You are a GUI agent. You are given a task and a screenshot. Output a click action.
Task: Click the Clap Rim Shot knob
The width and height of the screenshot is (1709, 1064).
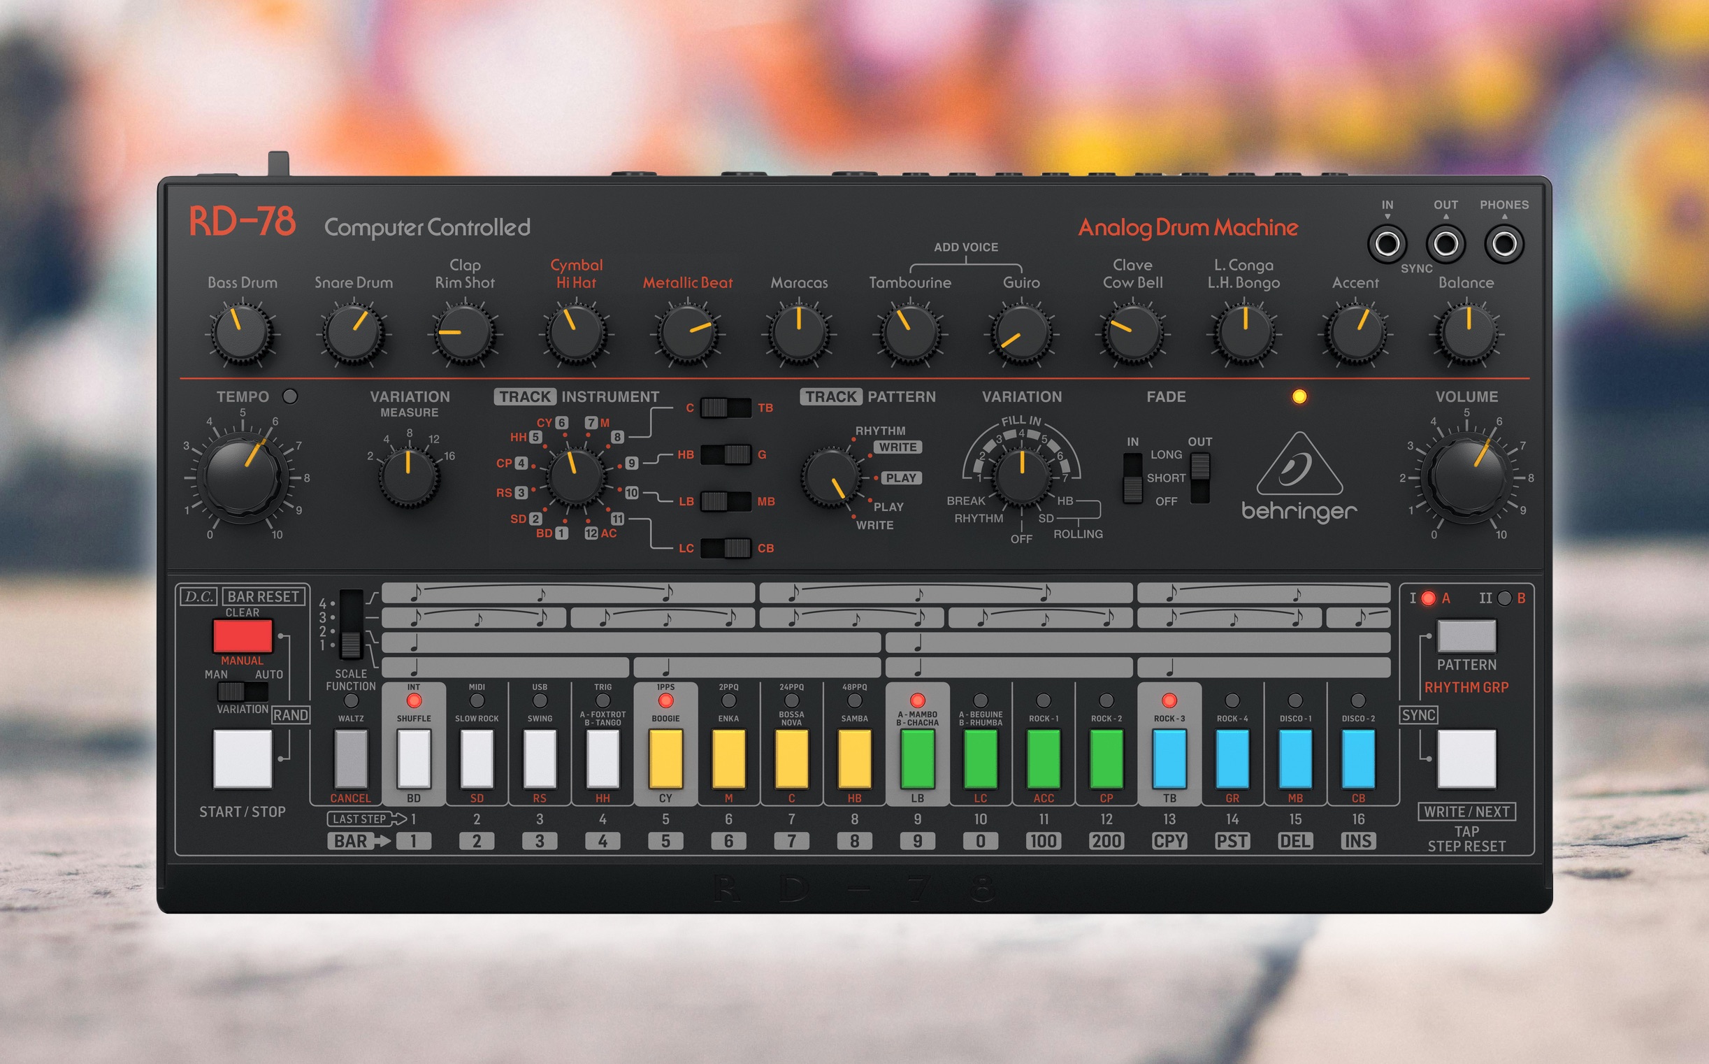(x=464, y=332)
